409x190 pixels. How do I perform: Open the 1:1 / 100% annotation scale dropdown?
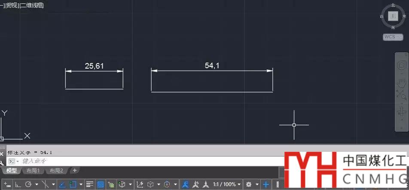[226, 184]
